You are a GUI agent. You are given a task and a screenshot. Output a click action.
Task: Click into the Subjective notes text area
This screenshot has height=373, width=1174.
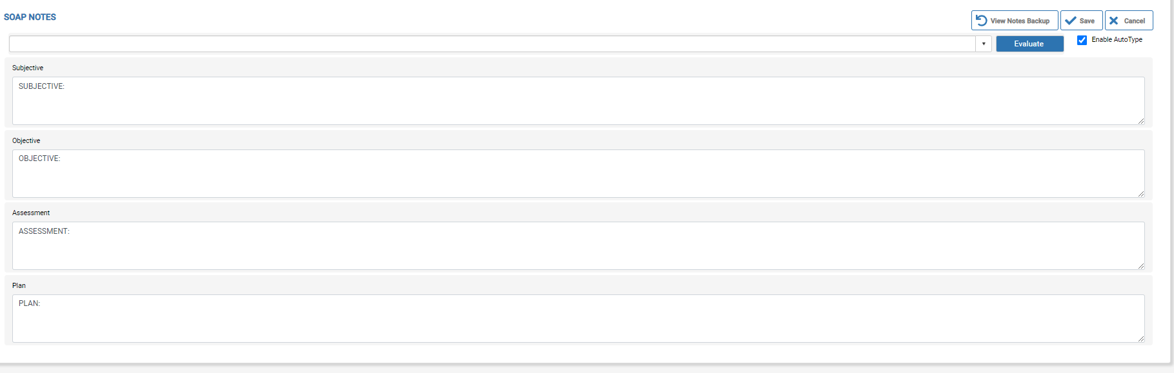tap(578, 102)
